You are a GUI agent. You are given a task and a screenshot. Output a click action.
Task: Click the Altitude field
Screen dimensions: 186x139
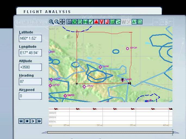[30, 67]
